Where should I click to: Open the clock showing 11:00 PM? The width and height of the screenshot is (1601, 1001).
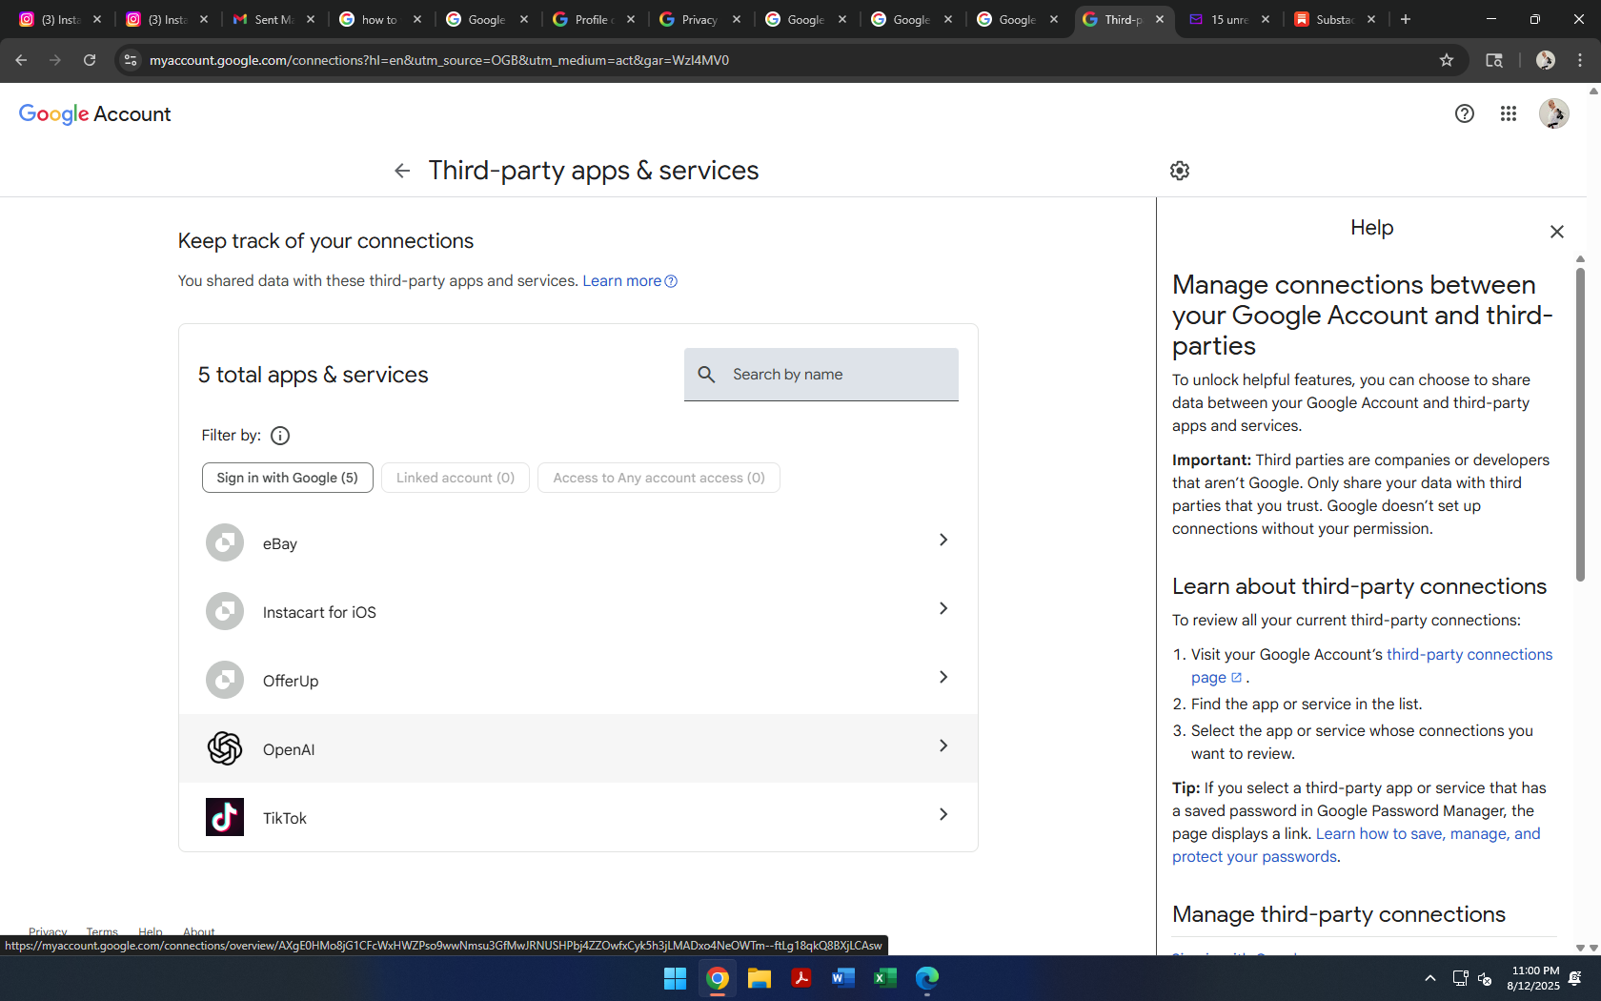[x=1534, y=978]
